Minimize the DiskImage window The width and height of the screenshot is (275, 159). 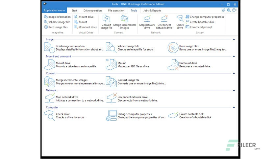click(x=222, y=4)
